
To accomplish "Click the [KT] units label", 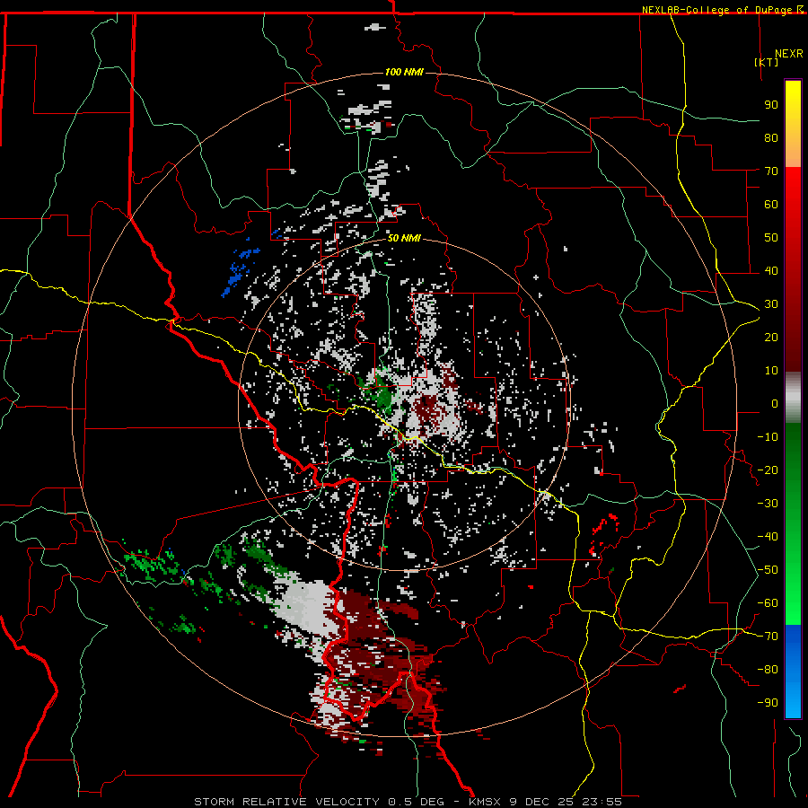I will pyautogui.click(x=767, y=62).
